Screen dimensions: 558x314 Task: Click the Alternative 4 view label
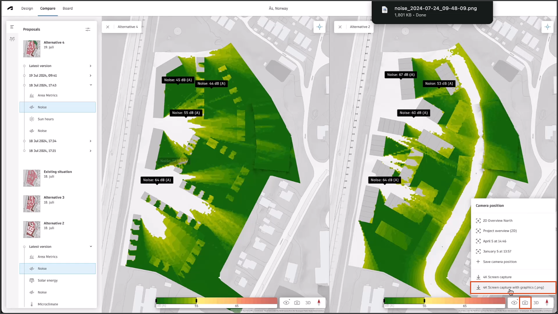click(x=128, y=27)
